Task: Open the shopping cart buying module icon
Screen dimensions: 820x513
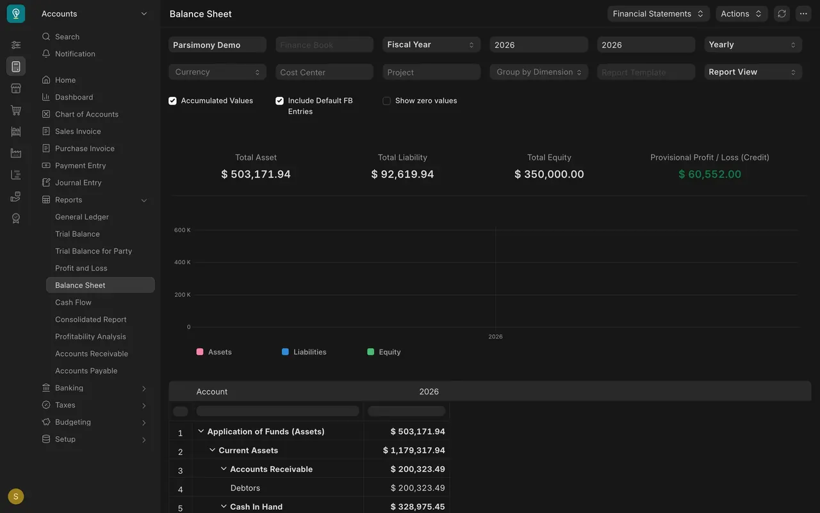Action: tap(16, 110)
